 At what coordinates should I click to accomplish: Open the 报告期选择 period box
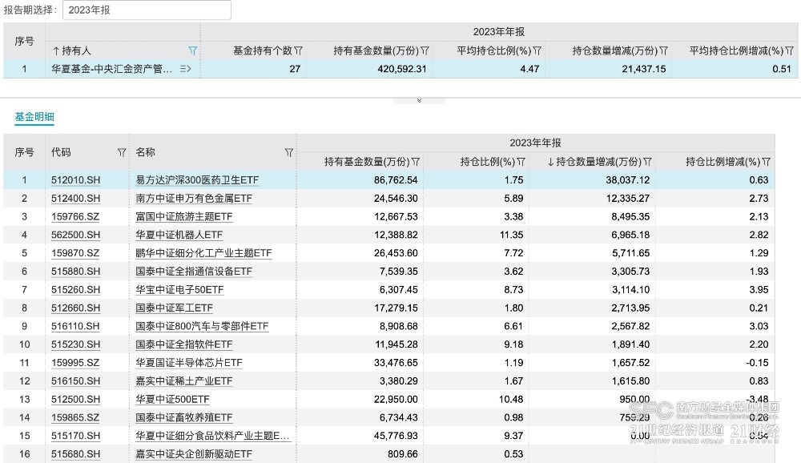tap(147, 10)
